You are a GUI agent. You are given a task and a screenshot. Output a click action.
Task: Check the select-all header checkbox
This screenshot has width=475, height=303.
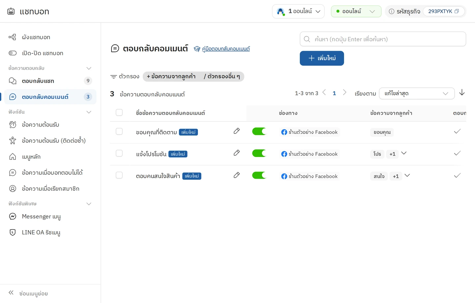pyautogui.click(x=119, y=113)
